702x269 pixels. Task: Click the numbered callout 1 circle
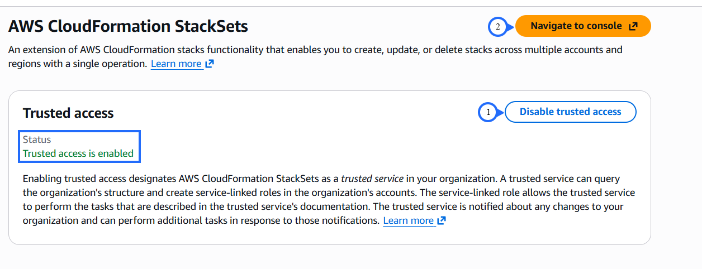coord(487,112)
